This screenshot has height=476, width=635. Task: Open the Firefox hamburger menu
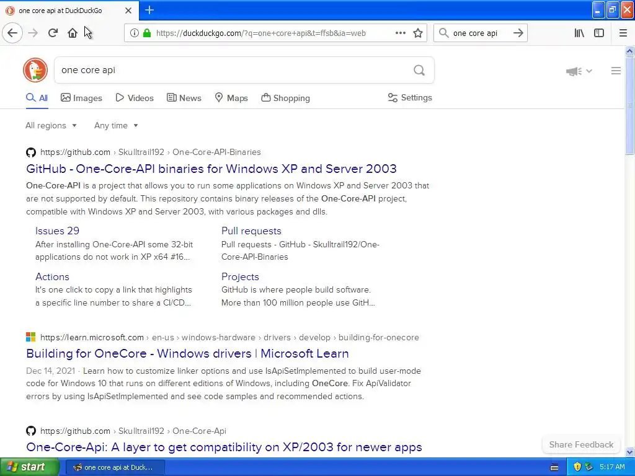[623, 33]
